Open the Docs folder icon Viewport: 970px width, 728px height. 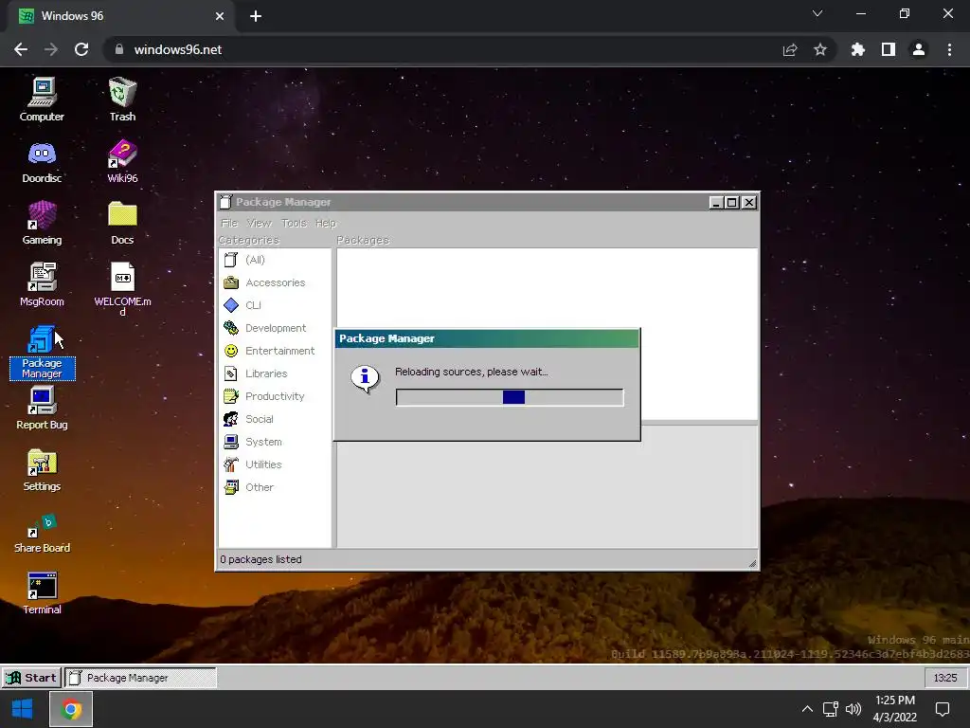coord(122,224)
